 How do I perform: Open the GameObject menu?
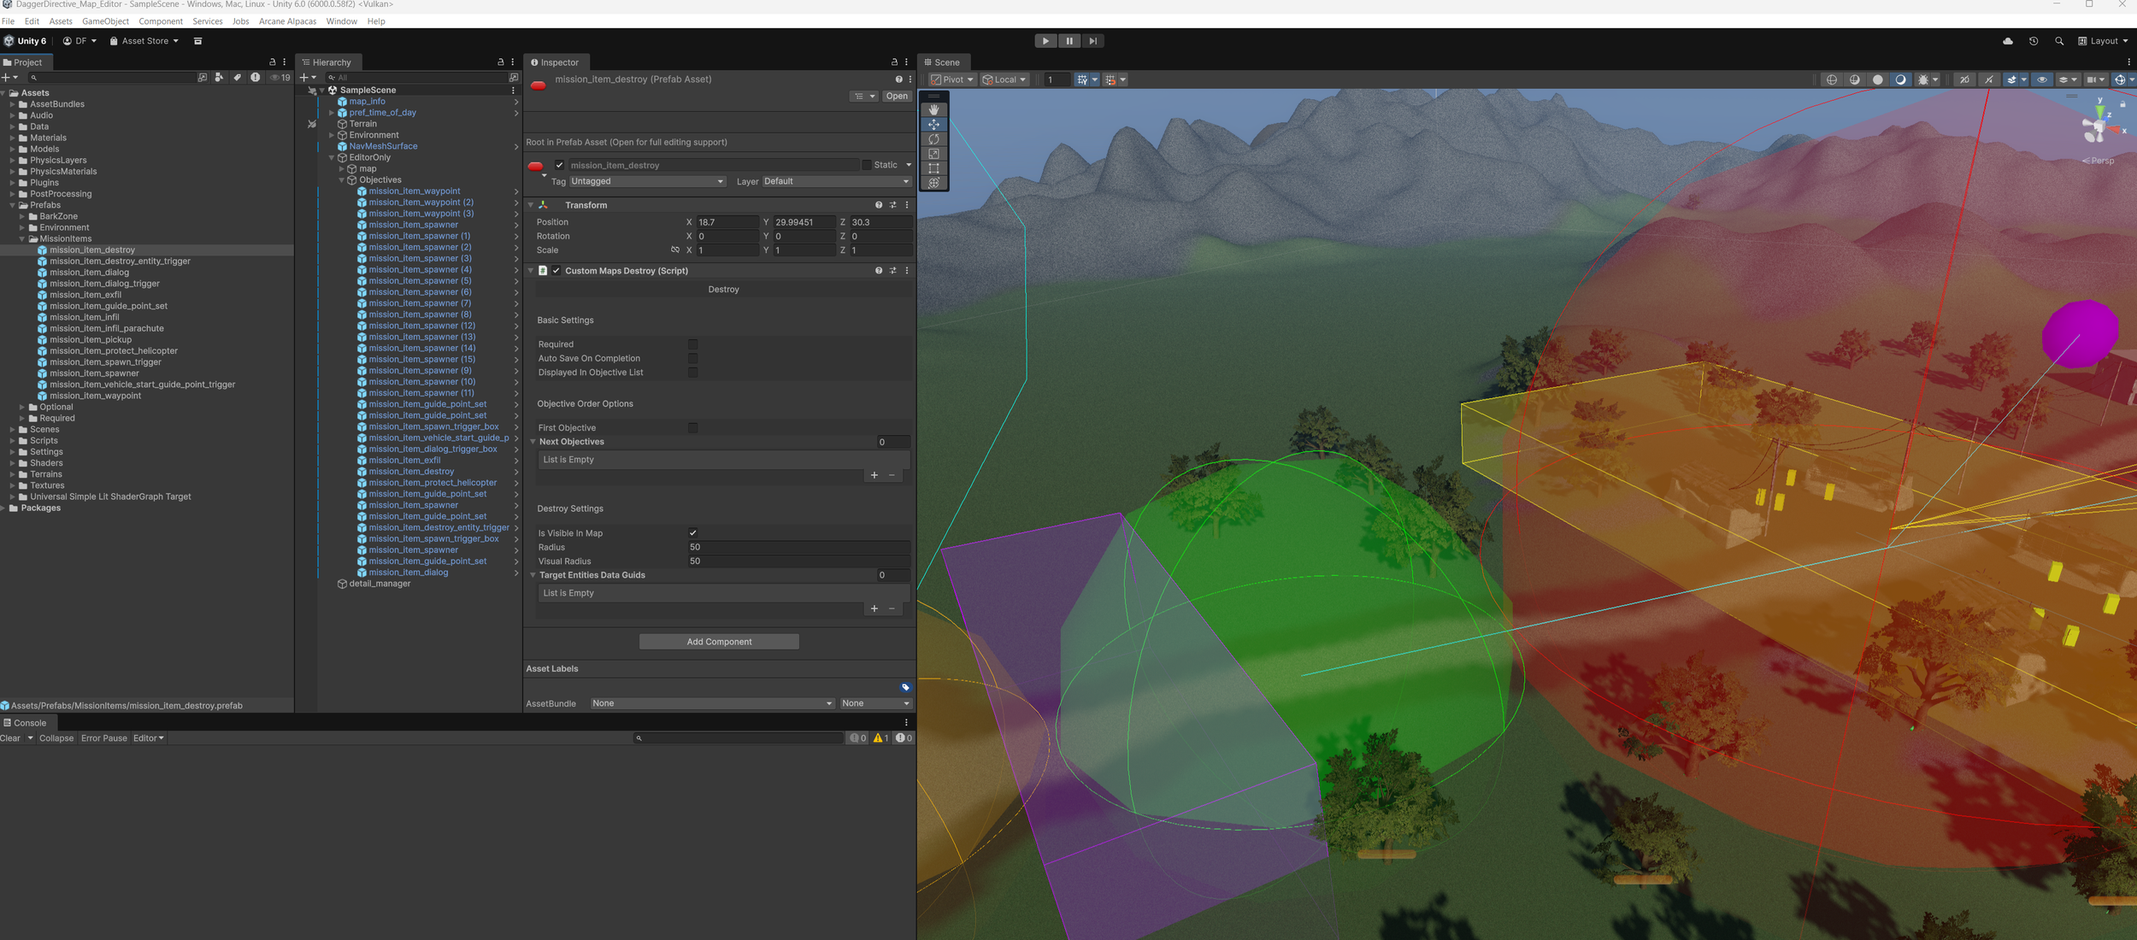pos(105,21)
